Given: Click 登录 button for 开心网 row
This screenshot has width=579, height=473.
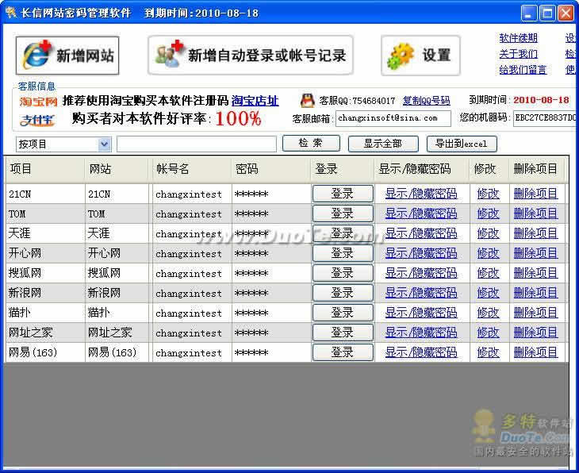Looking at the screenshot, I should (x=343, y=253).
